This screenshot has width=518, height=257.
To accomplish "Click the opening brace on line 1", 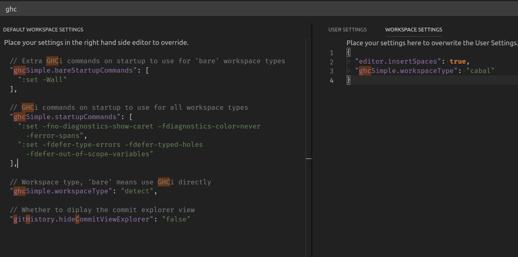I will (x=348, y=52).
